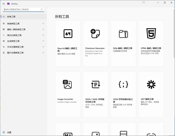Click the compact overlay button in title bar
The image size is (175, 136).
pos(144,3)
